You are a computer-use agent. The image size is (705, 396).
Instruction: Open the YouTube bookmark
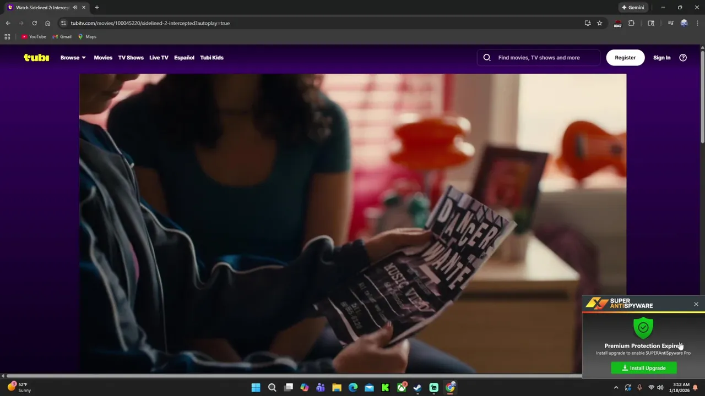click(x=34, y=37)
